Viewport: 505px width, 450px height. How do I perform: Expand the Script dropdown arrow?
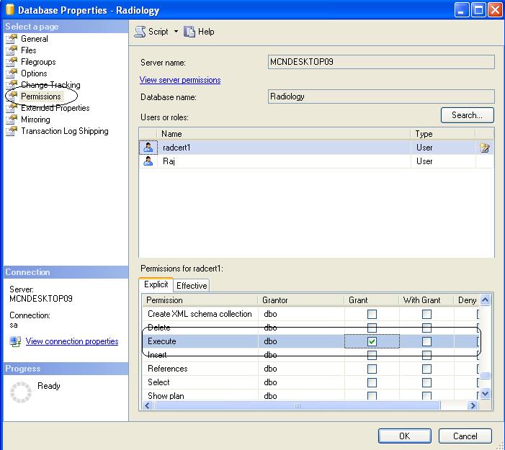point(176,32)
